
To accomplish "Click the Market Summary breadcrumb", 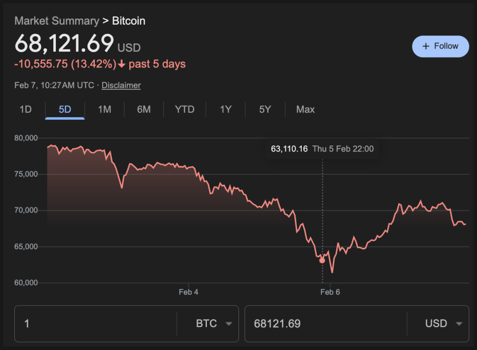I will (57, 21).
